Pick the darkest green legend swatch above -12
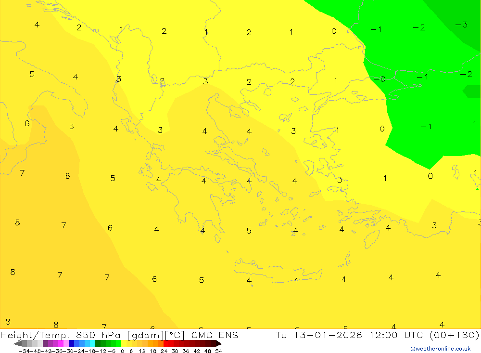The width and height of the screenshot is (481, 353). (98, 344)
